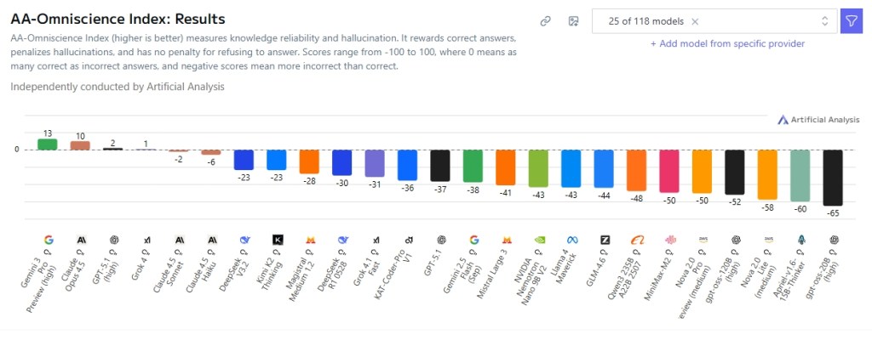Click the Mistral logo for Magistral Medium 1.2
The width and height of the screenshot is (872, 340).
(309, 241)
